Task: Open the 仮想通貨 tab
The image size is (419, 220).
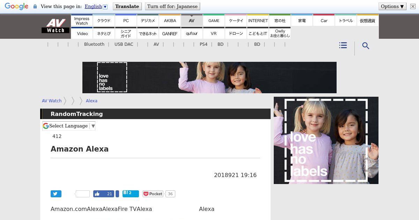Action: [x=368, y=21]
